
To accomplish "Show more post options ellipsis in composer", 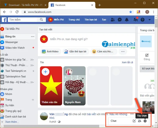I will (x=123, y=51).
